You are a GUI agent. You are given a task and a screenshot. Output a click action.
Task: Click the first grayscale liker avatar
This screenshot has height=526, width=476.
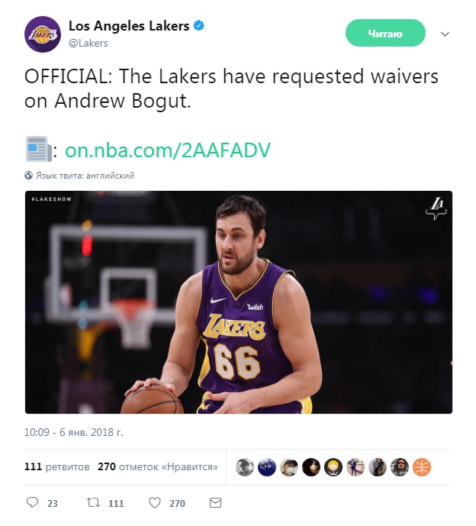[245, 467]
